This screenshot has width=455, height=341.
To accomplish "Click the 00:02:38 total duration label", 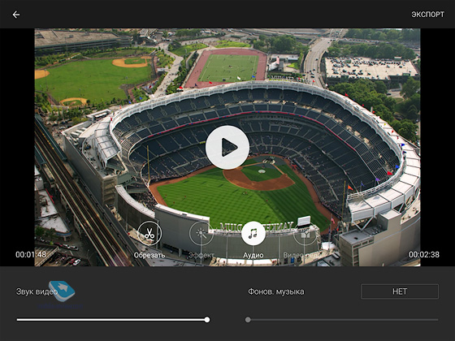I will tap(424, 255).
